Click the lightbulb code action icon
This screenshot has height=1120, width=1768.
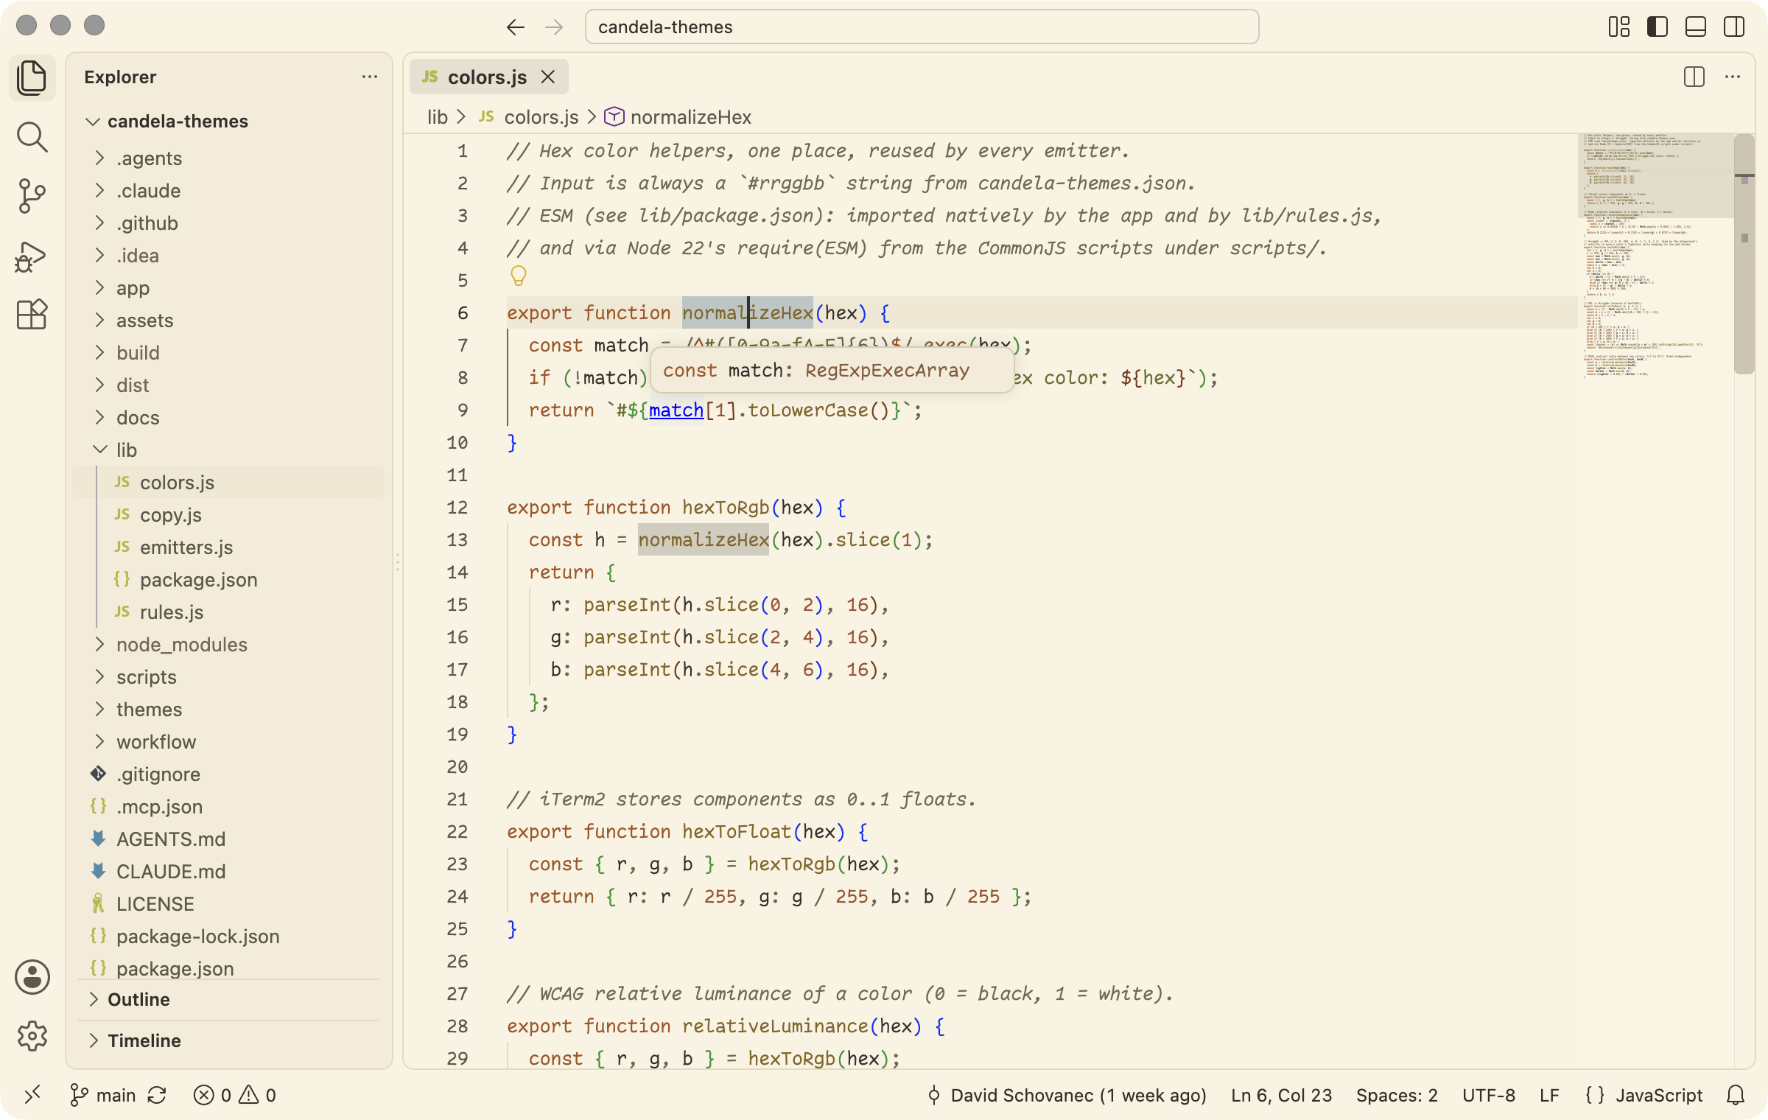(x=519, y=276)
